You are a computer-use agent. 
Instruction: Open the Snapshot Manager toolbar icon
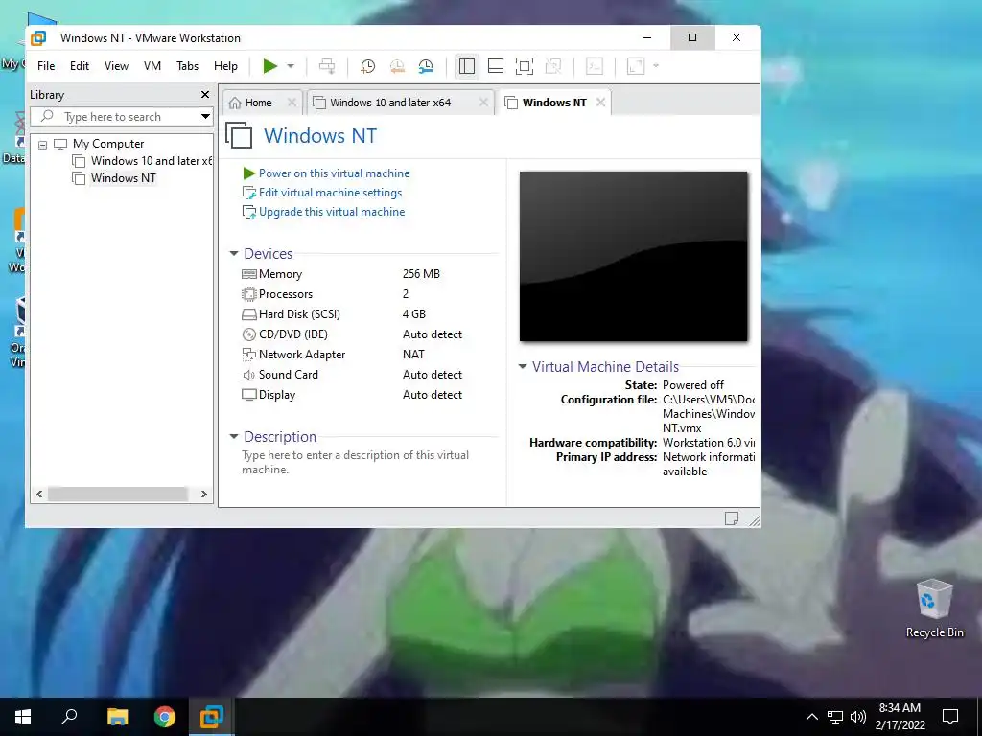pyautogui.click(x=426, y=66)
